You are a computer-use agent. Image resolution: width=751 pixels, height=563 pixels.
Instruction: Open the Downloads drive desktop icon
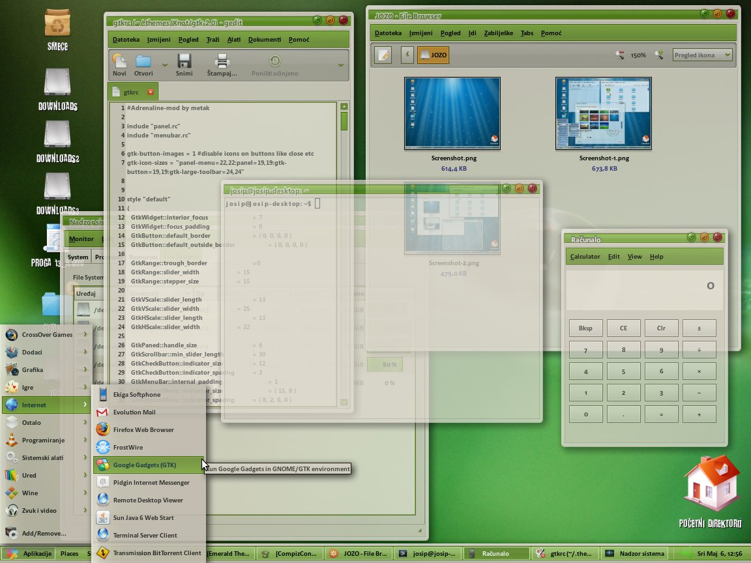(57, 89)
